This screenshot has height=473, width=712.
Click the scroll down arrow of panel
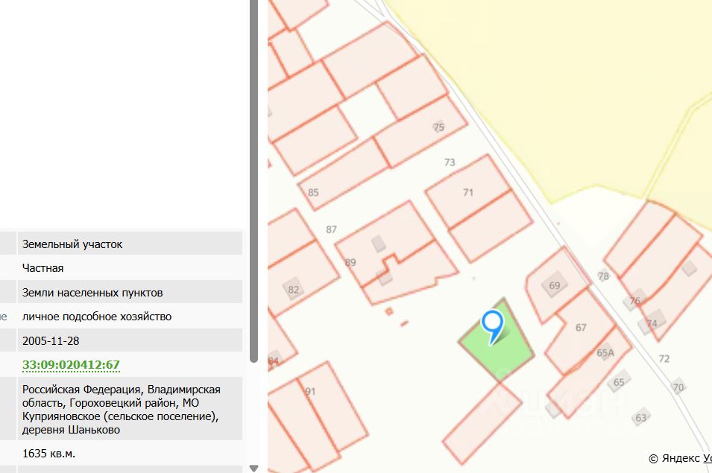click(x=253, y=468)
